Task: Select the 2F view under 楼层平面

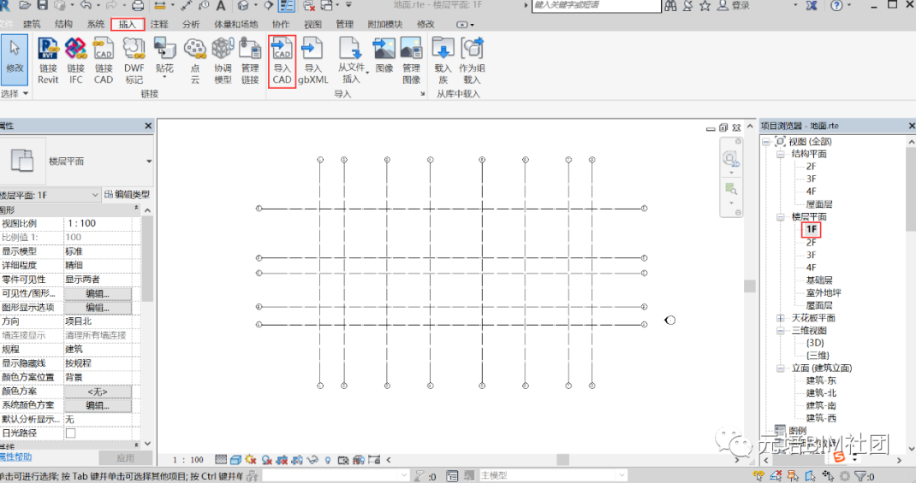Action: pyautogui.click(x=811, y=243)
